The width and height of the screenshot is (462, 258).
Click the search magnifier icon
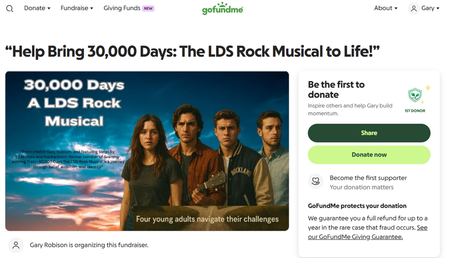coord(10,9)
